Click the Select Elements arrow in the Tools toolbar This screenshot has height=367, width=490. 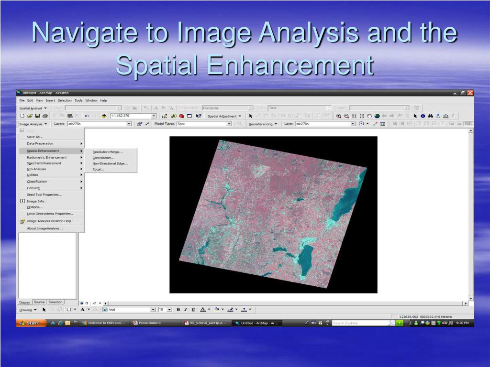tap(415, 116)
